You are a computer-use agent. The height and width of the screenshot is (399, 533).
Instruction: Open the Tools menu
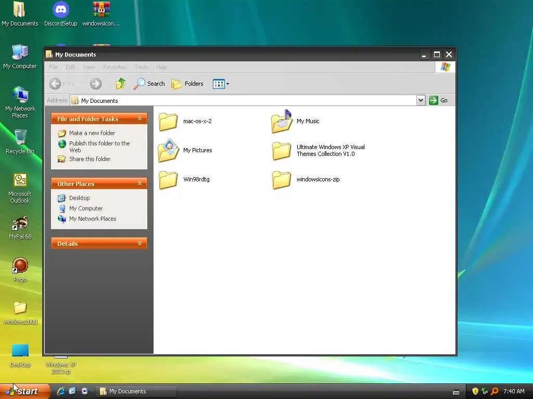coord(142,67)
